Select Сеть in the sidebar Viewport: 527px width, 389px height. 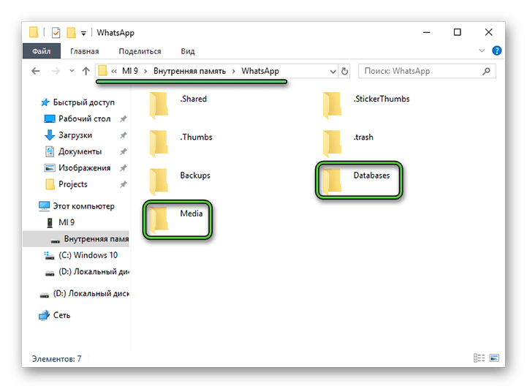[54, 315]
